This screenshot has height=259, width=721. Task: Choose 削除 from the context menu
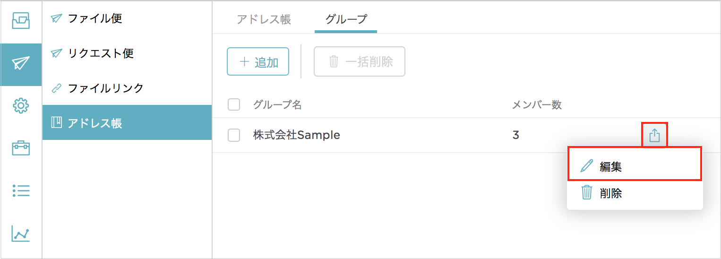(610, 193)
